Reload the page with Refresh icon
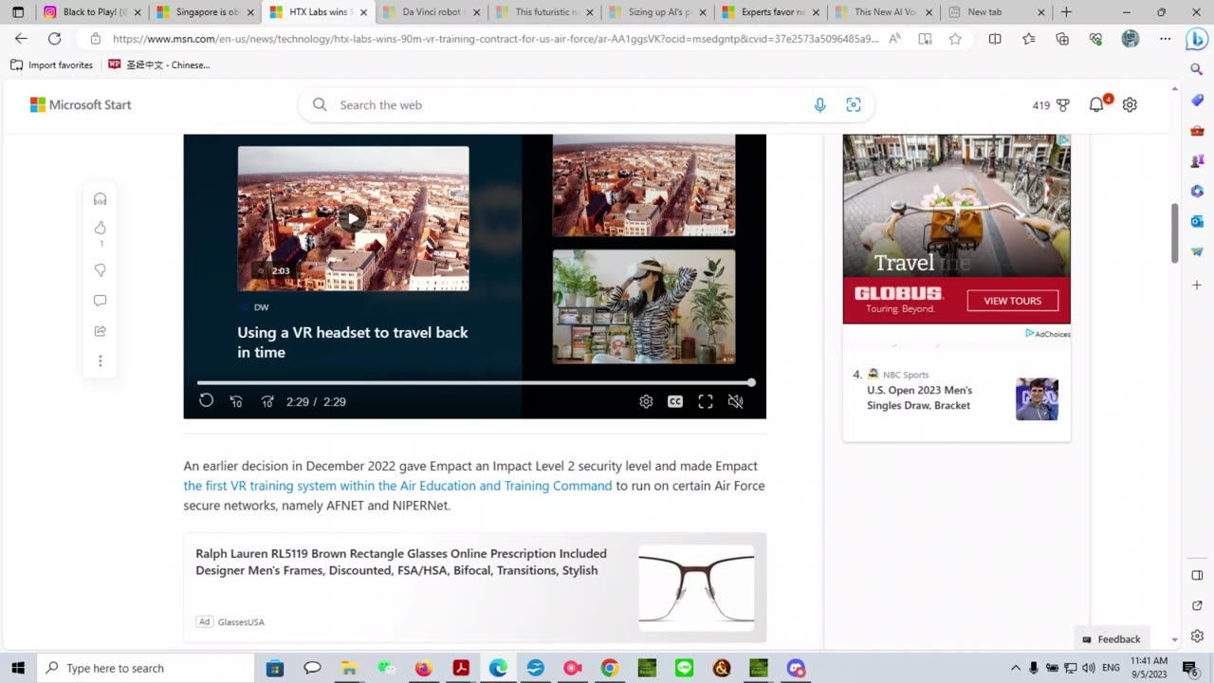The width and height of the screenshot is (1214, 683). (x=55, y=39)
